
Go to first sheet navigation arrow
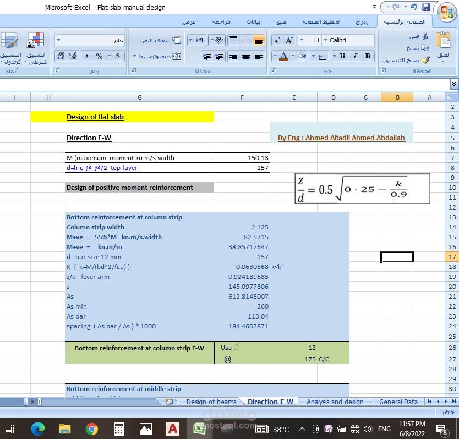click(x=454, y=402)
